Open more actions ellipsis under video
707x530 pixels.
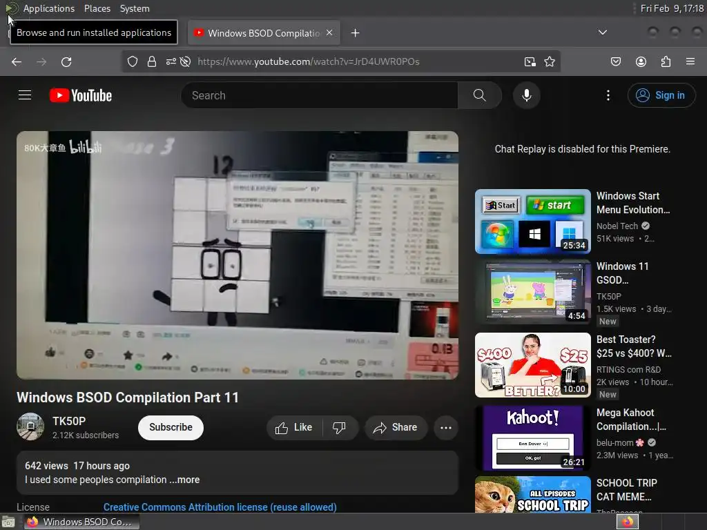[446, 427]
